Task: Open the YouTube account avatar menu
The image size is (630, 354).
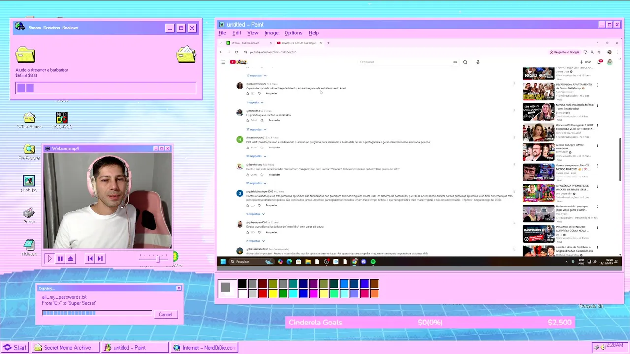Action: 609,62
